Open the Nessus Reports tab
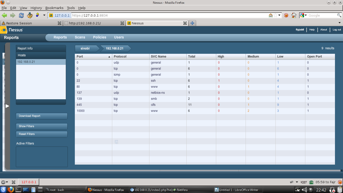This screenshot has height=193, width=343. point(60,37)
